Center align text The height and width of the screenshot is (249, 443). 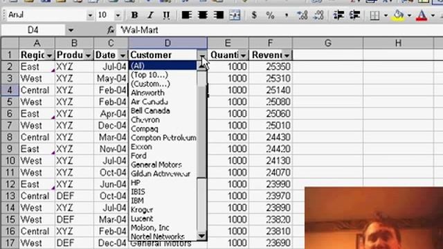202,15
